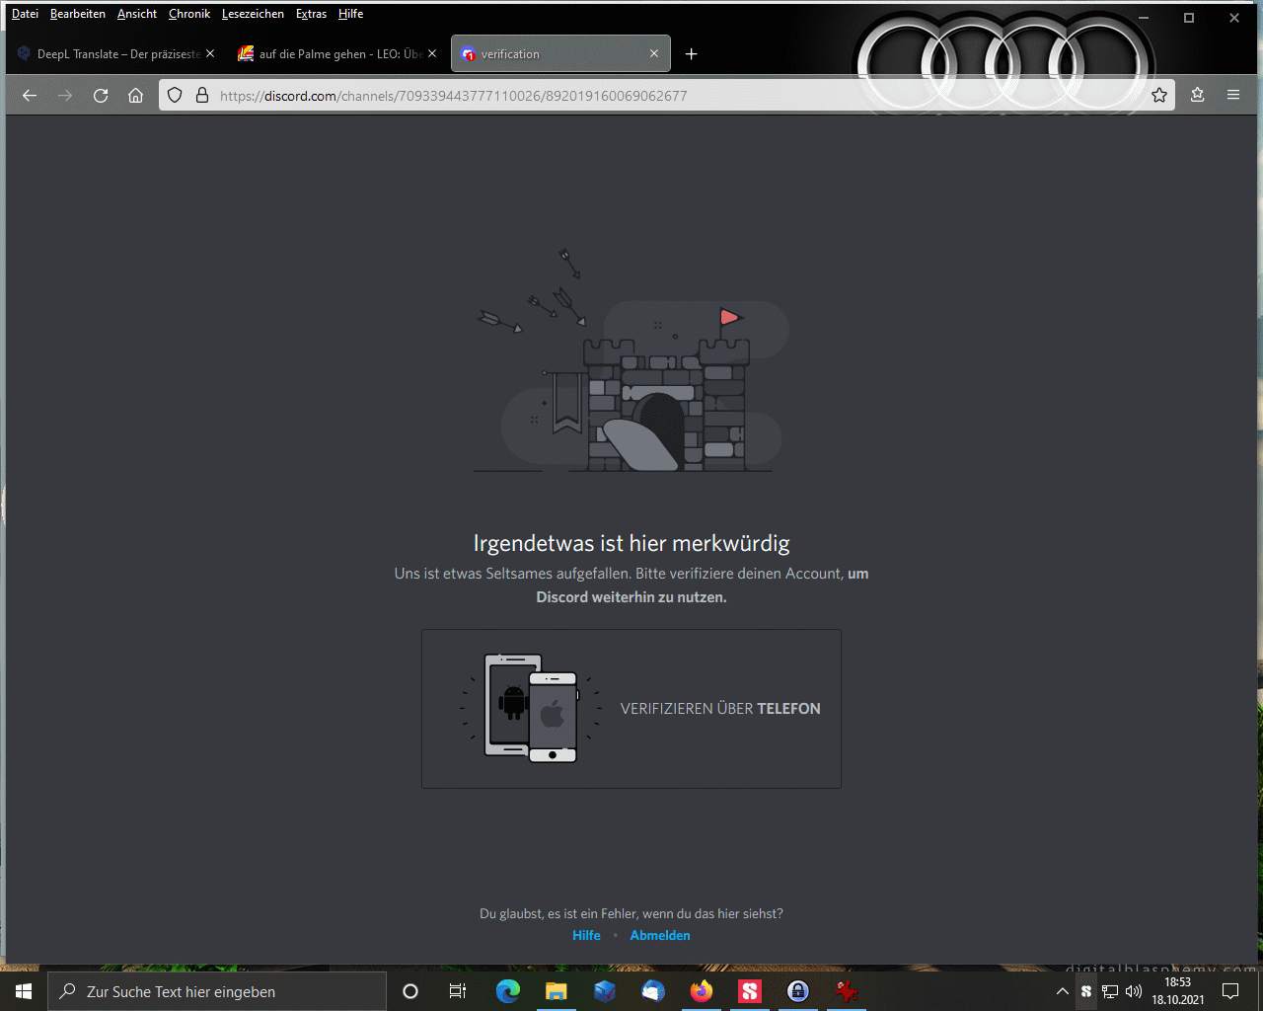Open the Bearbeiten menu
The width and height of the screenshot is (1263, 1011).
pos(78,14)
